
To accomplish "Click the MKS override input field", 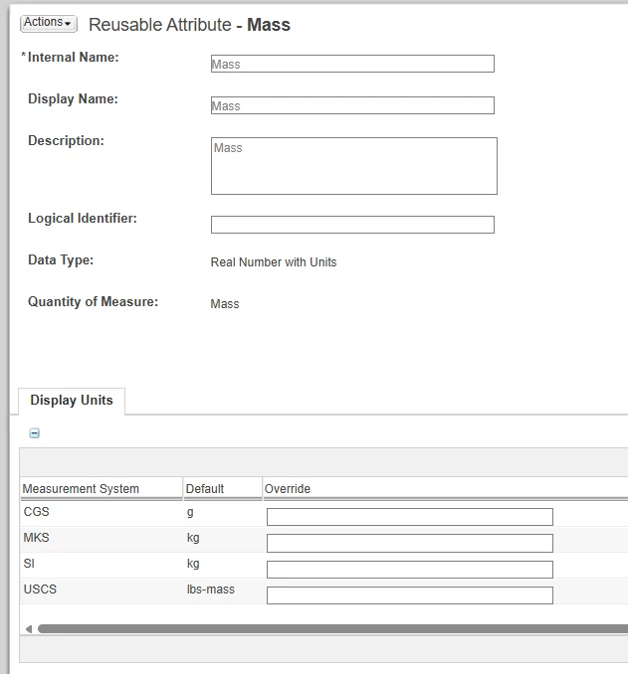I will [410, 543].
